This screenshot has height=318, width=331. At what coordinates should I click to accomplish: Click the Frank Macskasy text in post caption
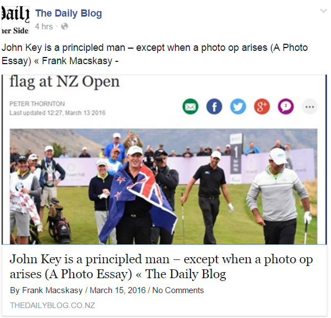tap(77, 61)
